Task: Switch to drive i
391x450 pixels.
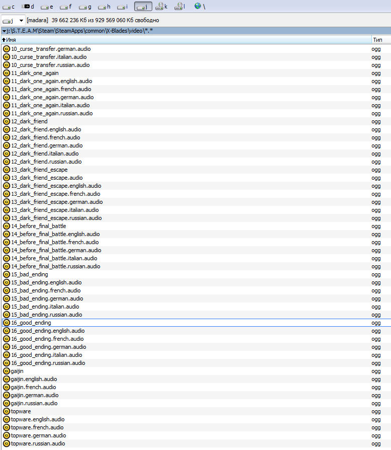Action: tap(123, 7)
